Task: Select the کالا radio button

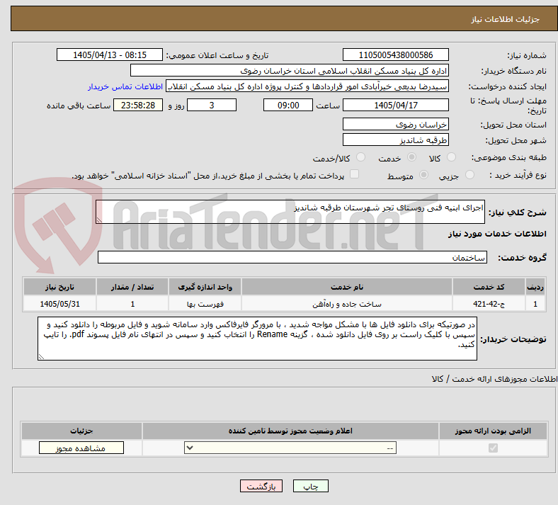Action: (x=451, y=157)
